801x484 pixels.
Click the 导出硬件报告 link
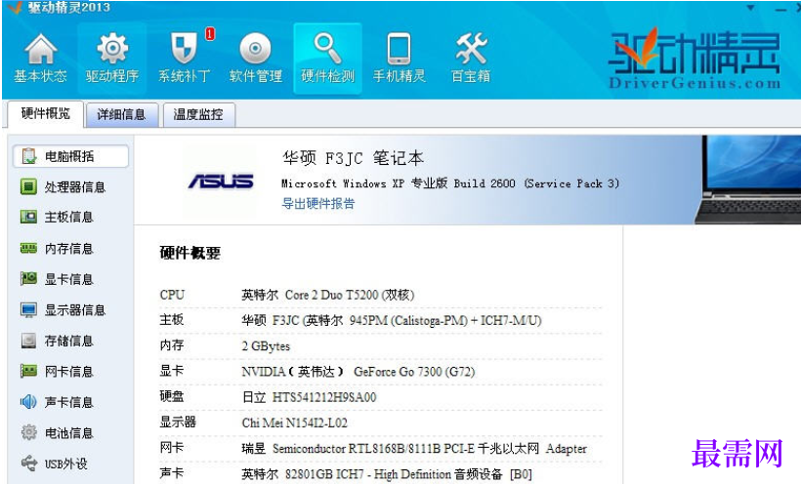click(318, 203)
